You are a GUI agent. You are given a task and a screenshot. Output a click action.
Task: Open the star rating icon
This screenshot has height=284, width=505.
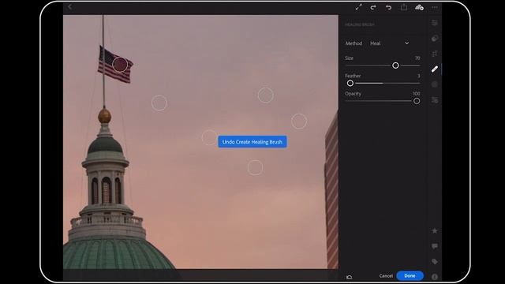pyautogui.click(x=435, y=230)
